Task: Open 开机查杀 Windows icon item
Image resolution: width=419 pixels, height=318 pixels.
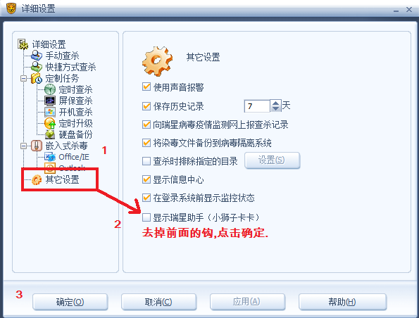Action: pyautogui.click(x=50, y=112)
